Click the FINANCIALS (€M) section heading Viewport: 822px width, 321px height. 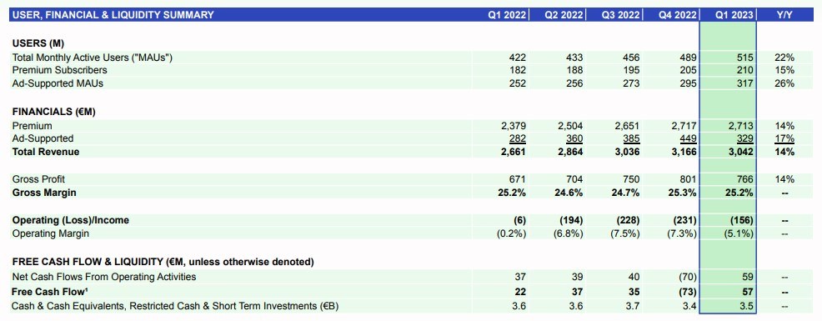pos(53,111)
